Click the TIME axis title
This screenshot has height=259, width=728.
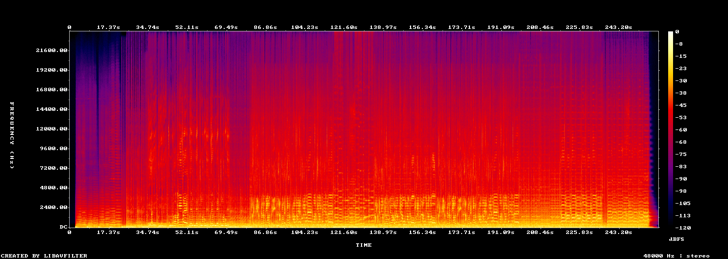pyautogui.click(x=364, y=245)
